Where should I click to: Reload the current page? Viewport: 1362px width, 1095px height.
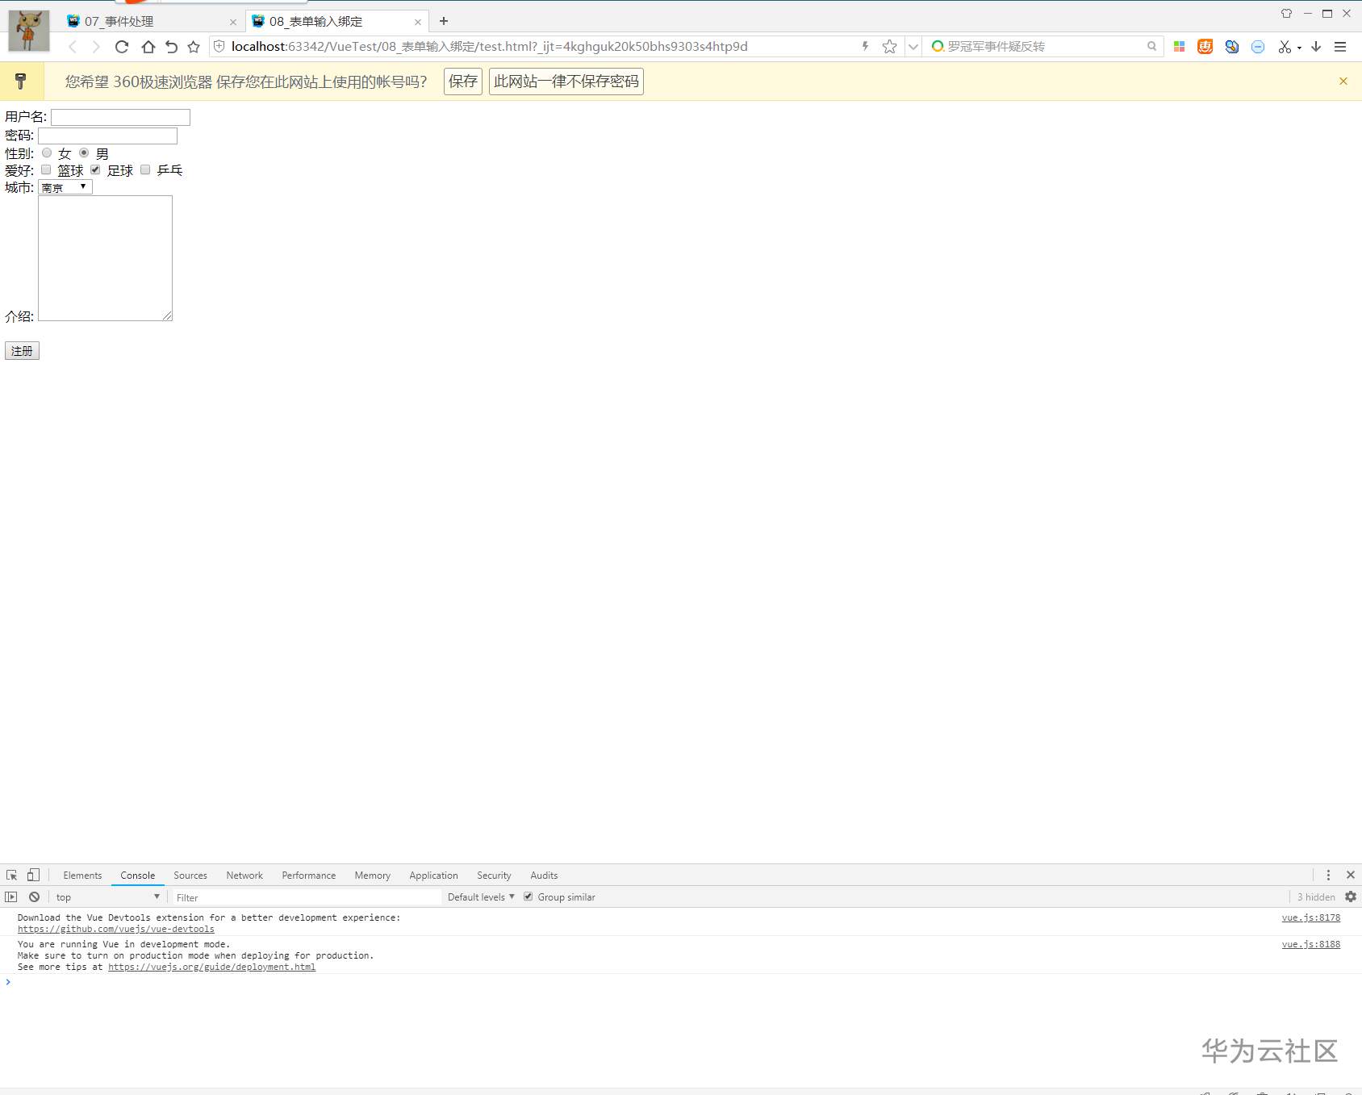(122, 47)
